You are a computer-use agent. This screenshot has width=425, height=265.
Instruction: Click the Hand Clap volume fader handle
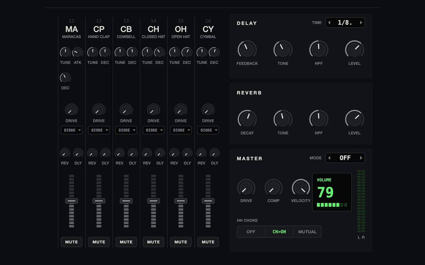click(99, 201)
